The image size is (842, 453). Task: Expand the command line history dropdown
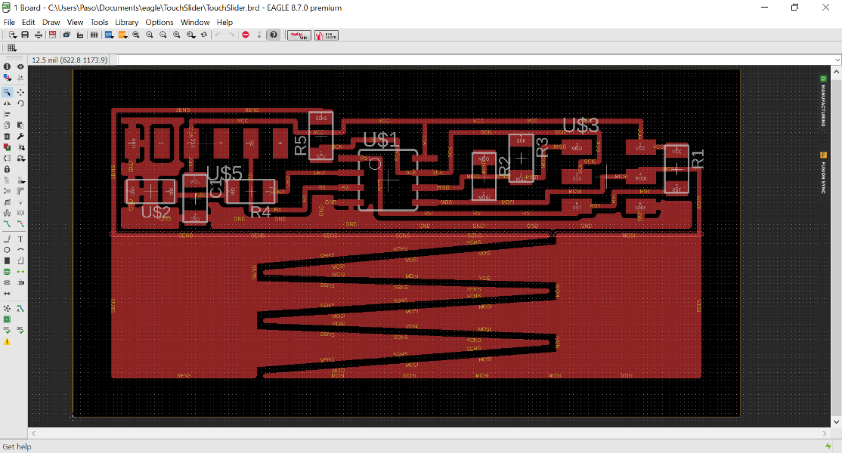tap(837, 60)
